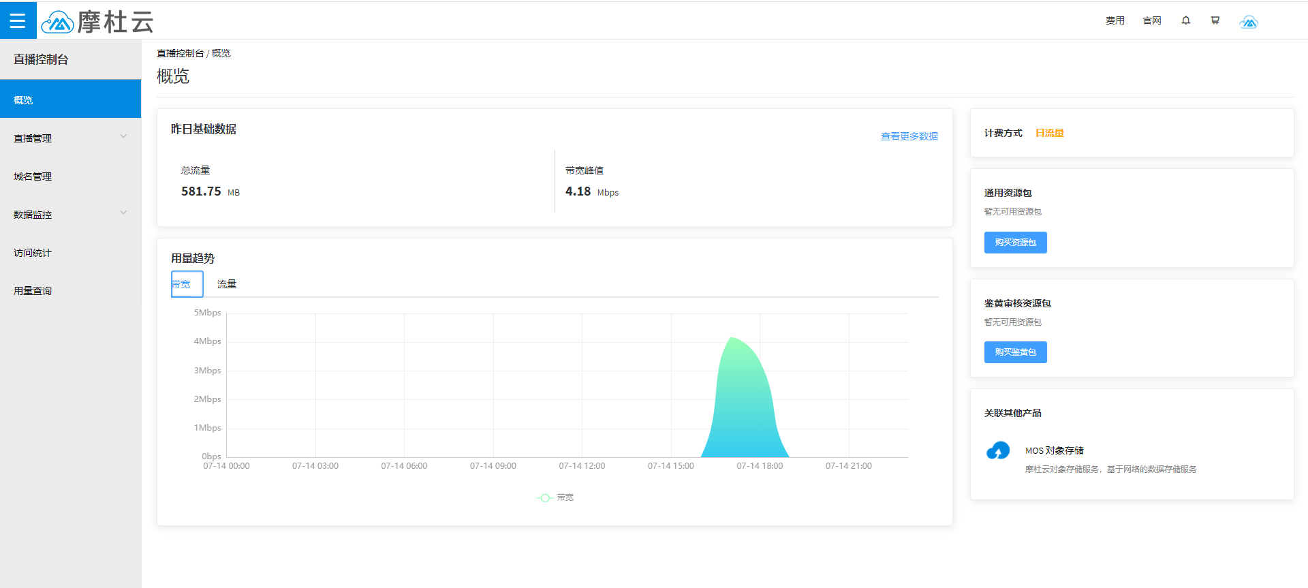Switch to the 流量 tab
Viewport: 1308px width, 588px height.
coord(227,284)
